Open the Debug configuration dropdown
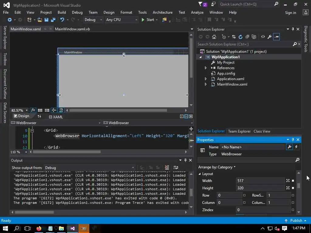The image size is (311, 233). coord(93,20)
